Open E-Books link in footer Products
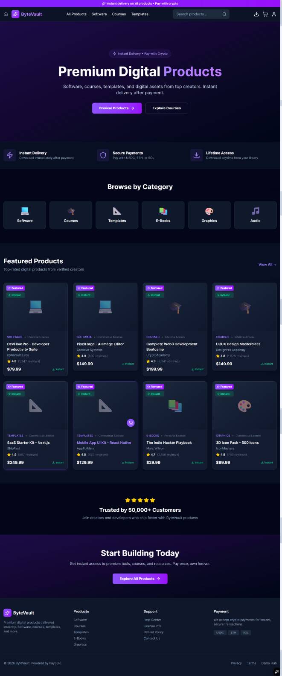 80,638
